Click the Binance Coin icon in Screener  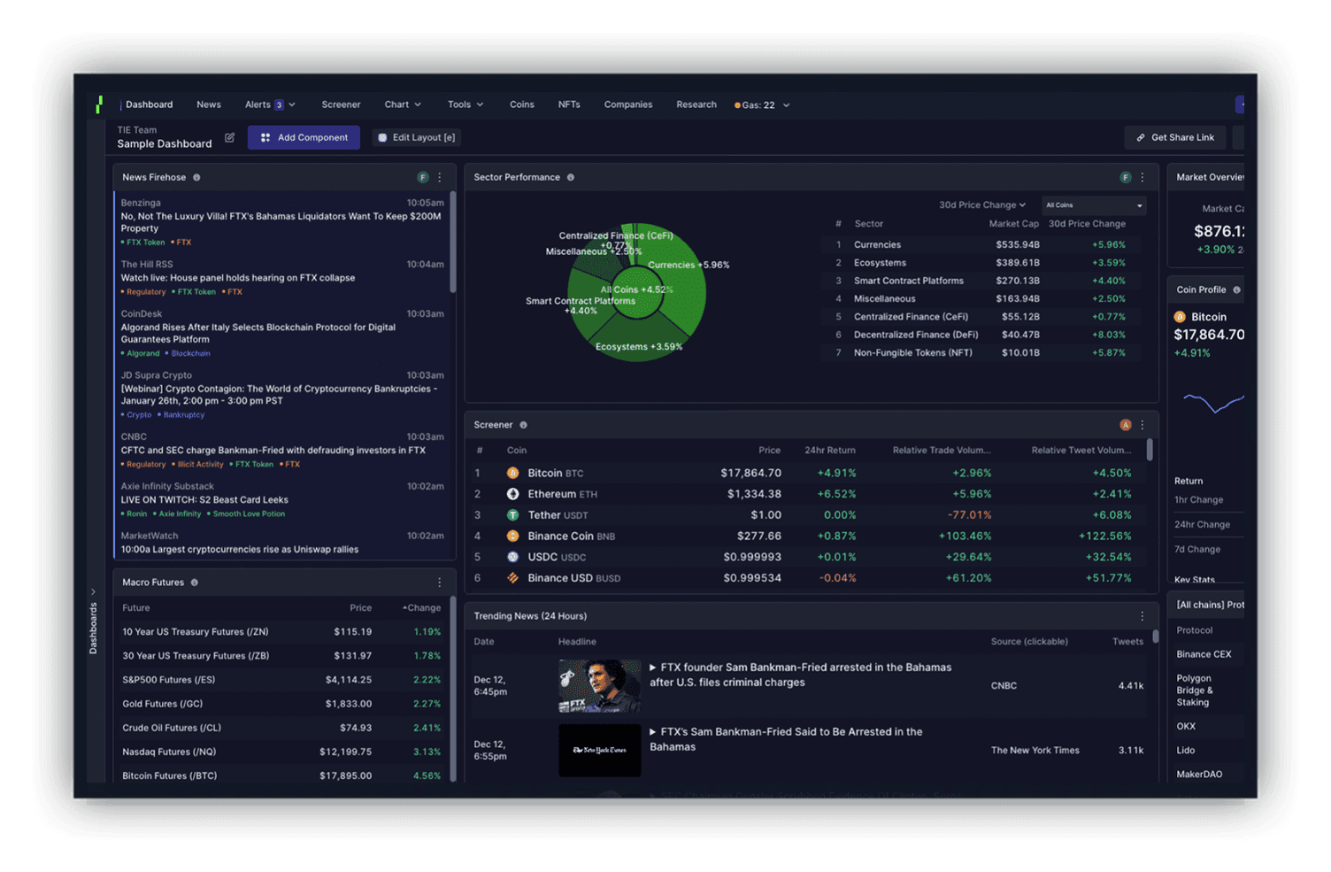(512, 536)
